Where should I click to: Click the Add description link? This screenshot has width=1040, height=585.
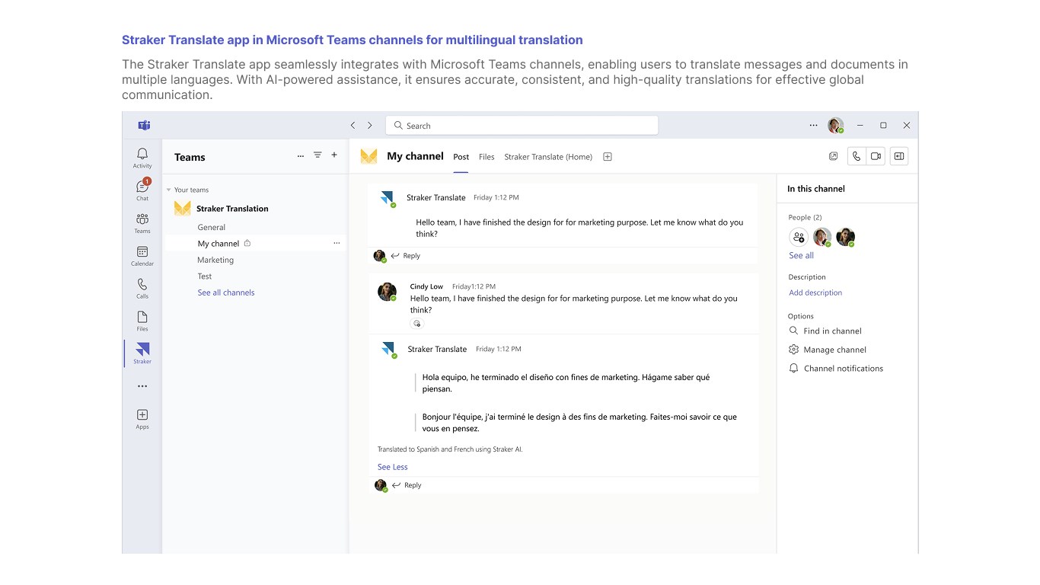(x=815, y=292)
